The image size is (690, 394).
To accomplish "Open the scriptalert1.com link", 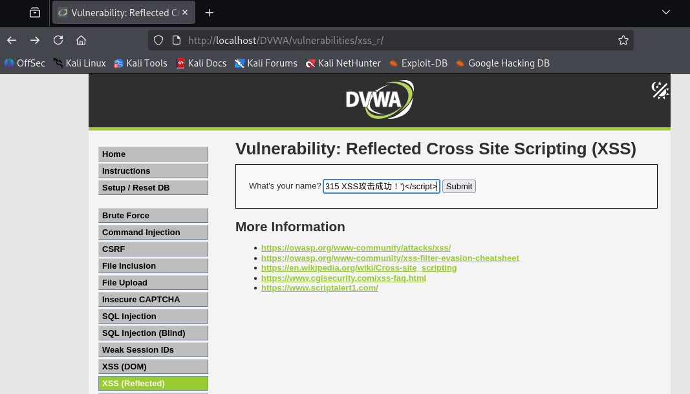I will [320, 288].
